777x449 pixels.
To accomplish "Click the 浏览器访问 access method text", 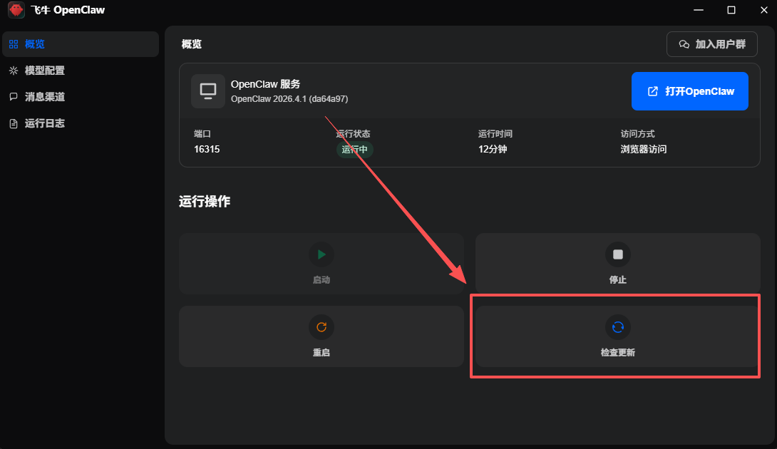I will [x=643, y=149].
